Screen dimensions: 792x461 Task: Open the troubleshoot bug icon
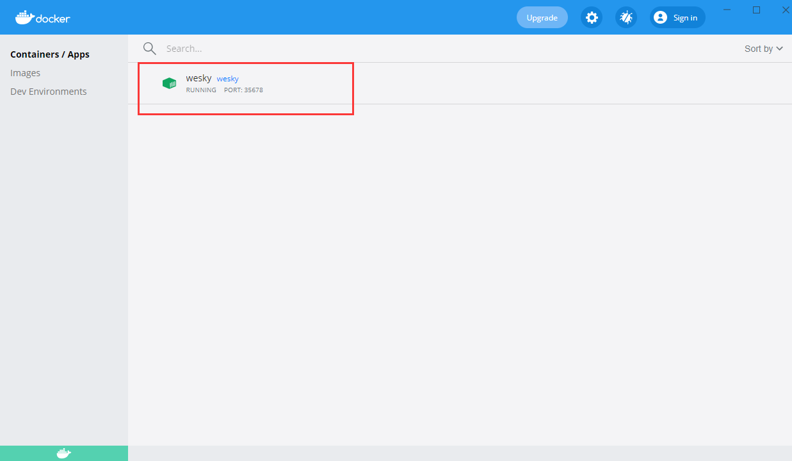tap(626, 17)
